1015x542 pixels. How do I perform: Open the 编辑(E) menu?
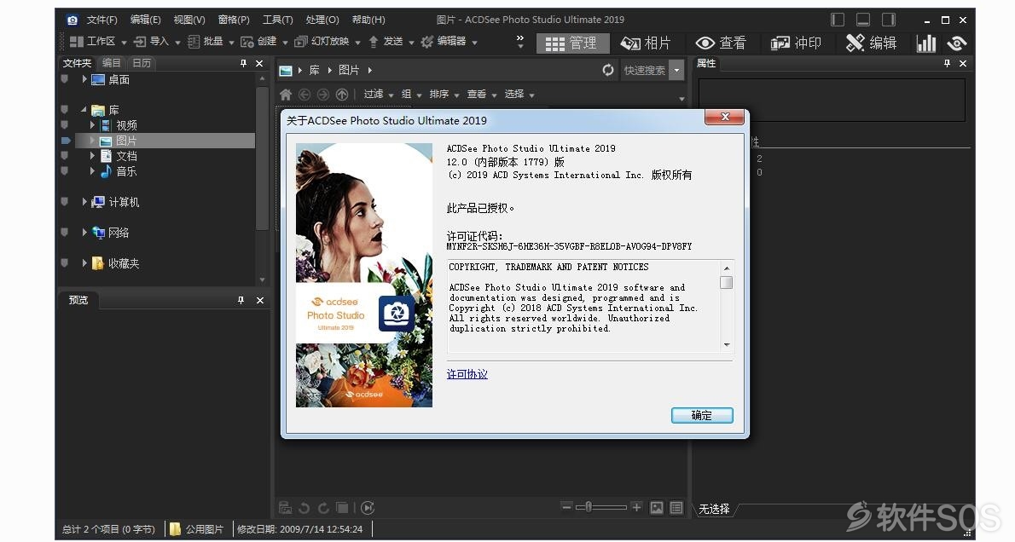click(146, 20)
